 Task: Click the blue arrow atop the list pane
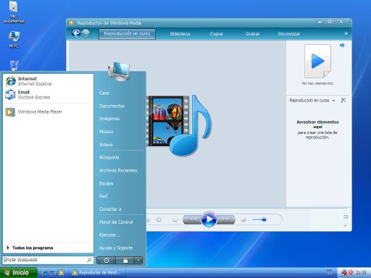[342, 45]
